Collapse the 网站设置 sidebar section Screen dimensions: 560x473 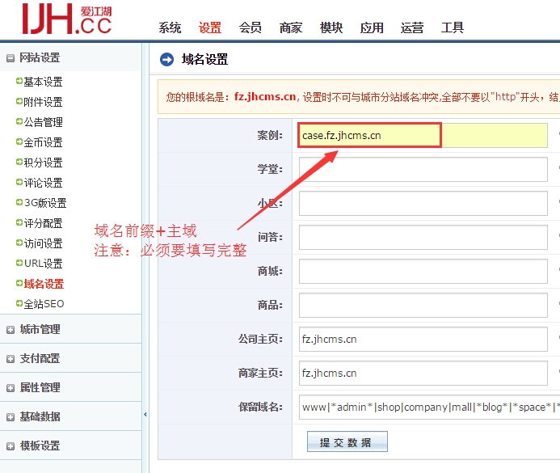pos(11,58)
